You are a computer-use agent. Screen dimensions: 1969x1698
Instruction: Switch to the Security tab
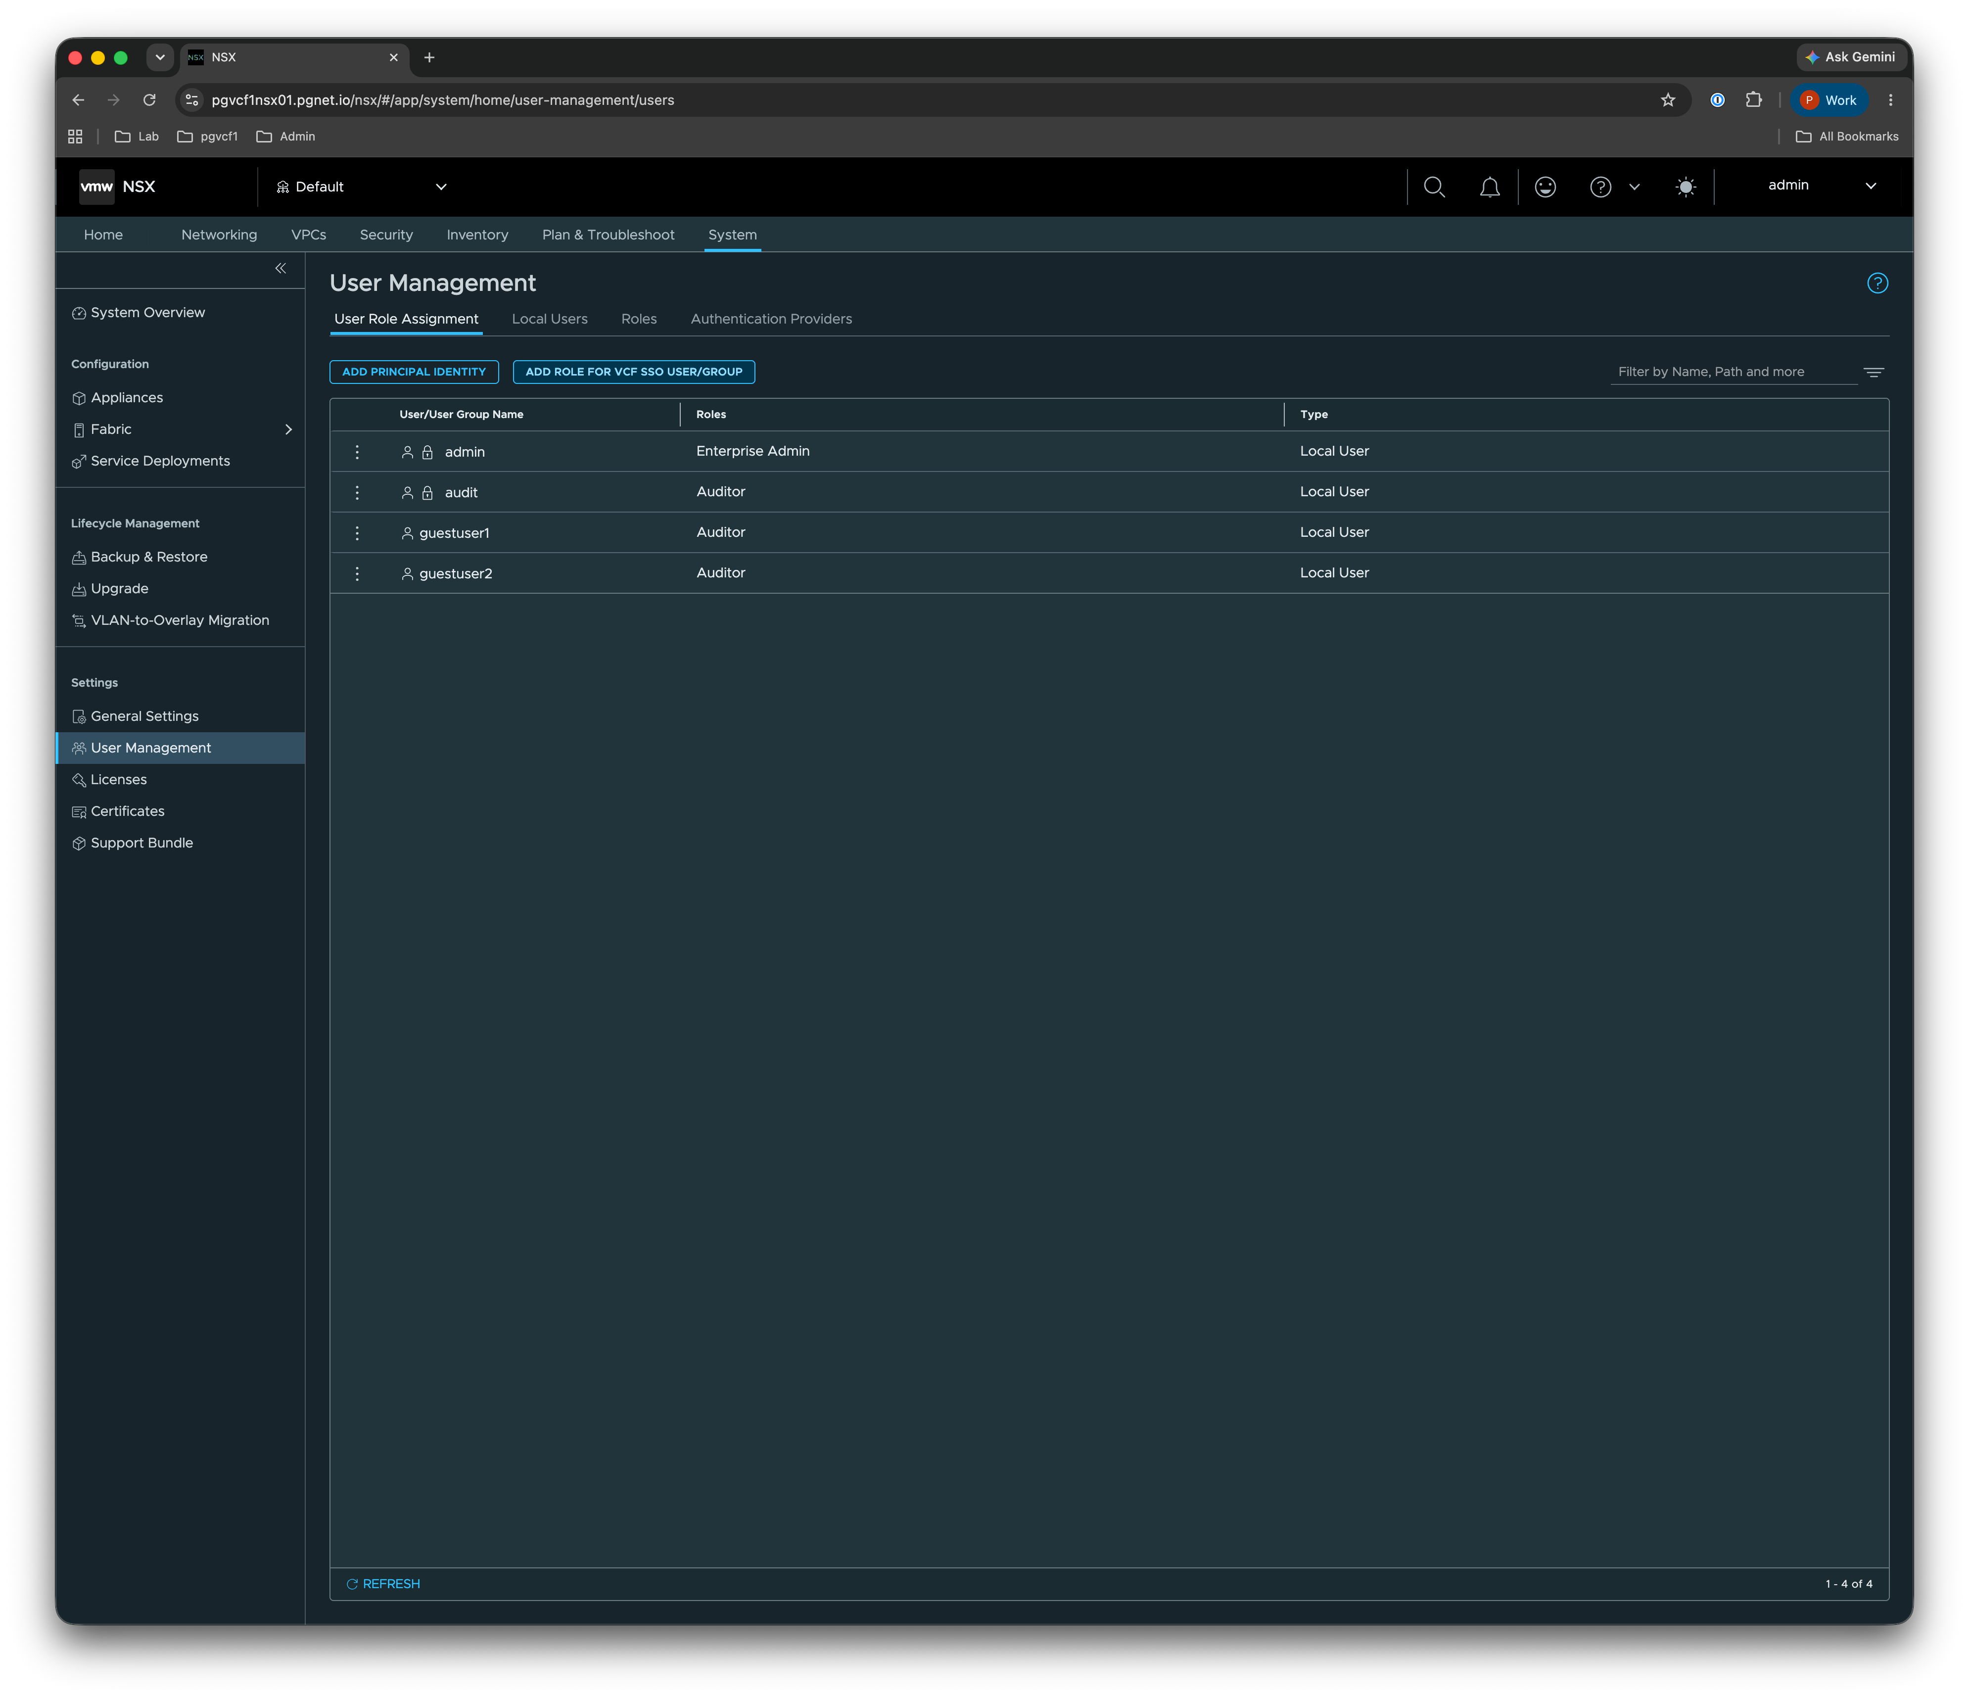(387, 235)
